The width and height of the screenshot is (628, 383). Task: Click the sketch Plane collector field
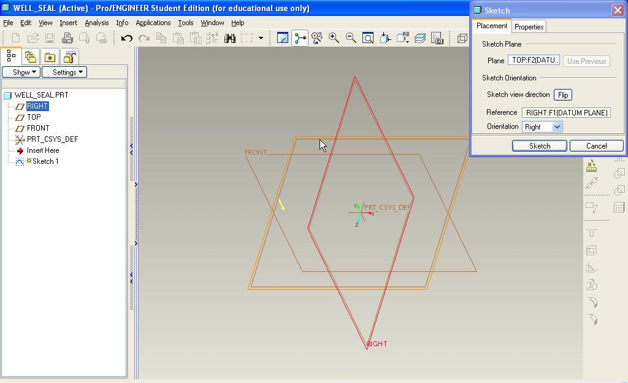coord(534,60)
